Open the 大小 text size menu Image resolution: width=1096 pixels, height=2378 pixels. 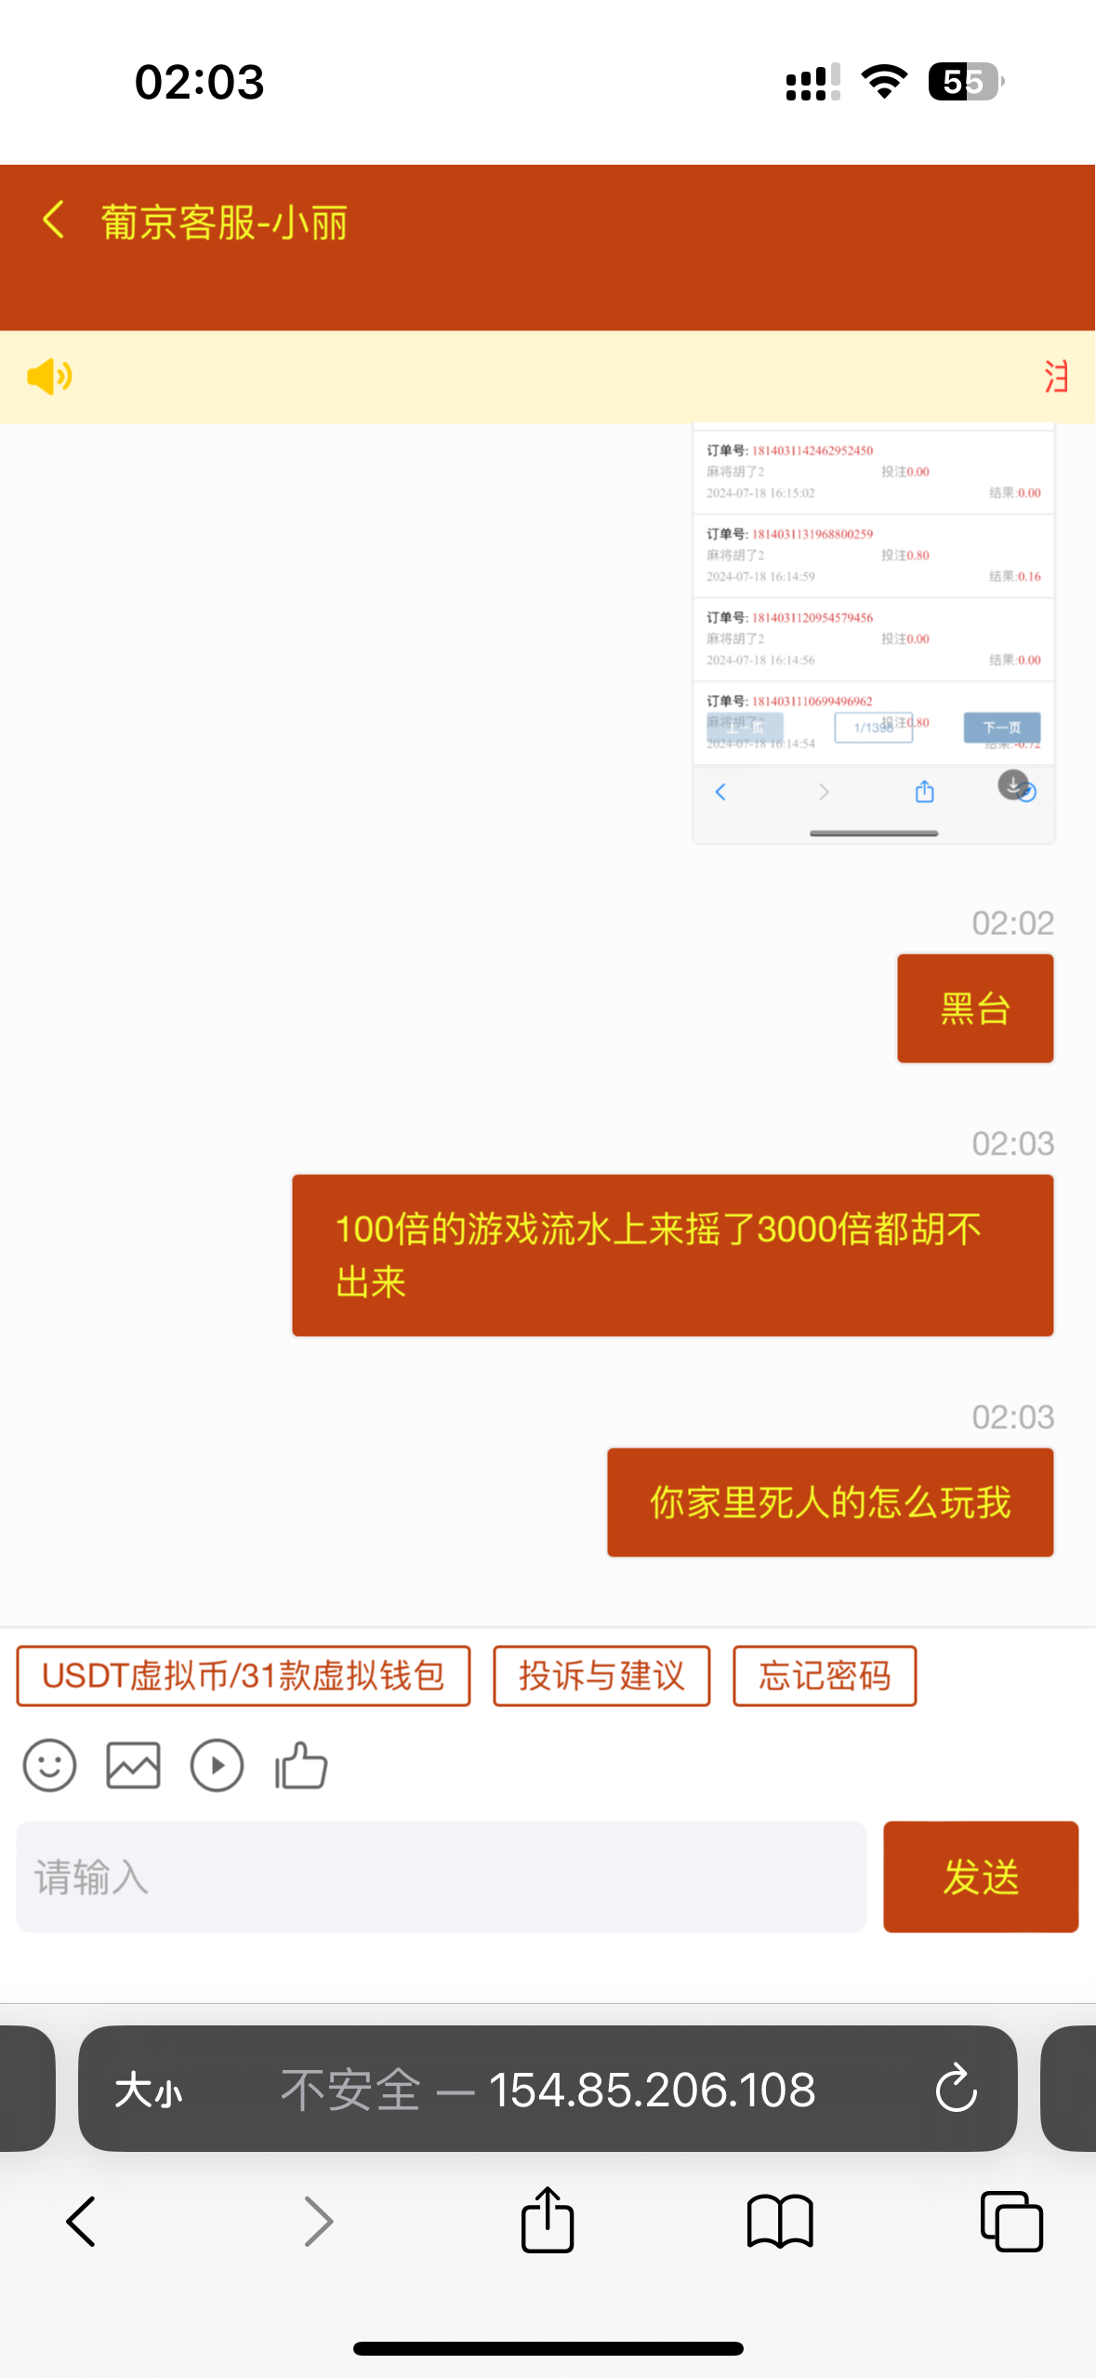click(x=149, y=2091)
